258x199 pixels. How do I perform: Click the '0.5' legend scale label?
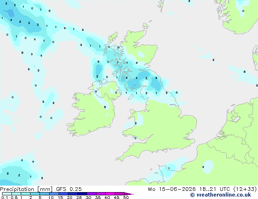(x=14, y=197)
